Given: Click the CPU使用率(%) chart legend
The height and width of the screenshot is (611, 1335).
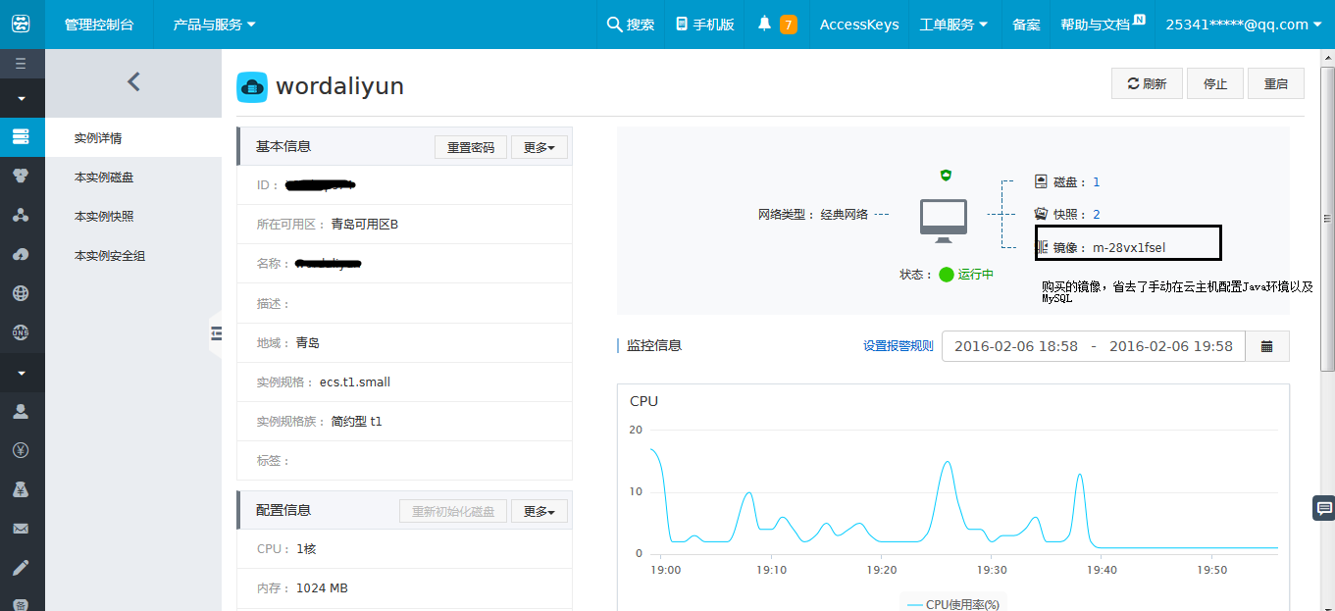Looking at the screenshot, I should pyautogui.click(x=952, y=604).
